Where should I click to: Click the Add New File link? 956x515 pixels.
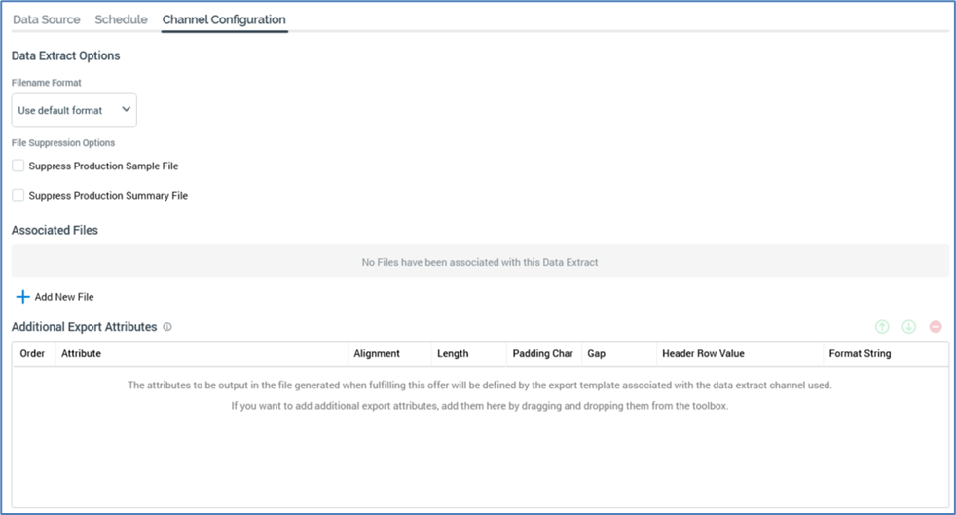coord(64,297)
